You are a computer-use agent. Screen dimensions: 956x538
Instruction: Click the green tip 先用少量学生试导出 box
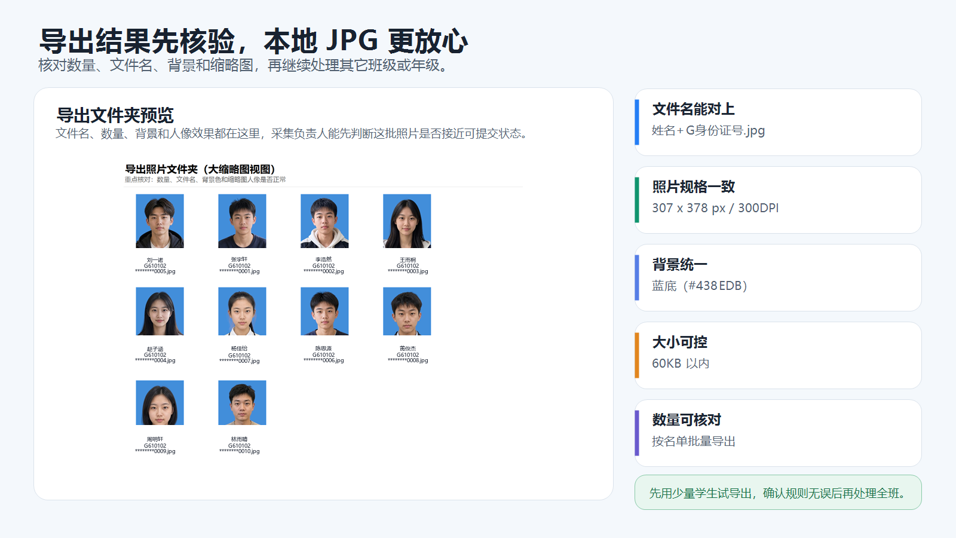pos(778,493)
